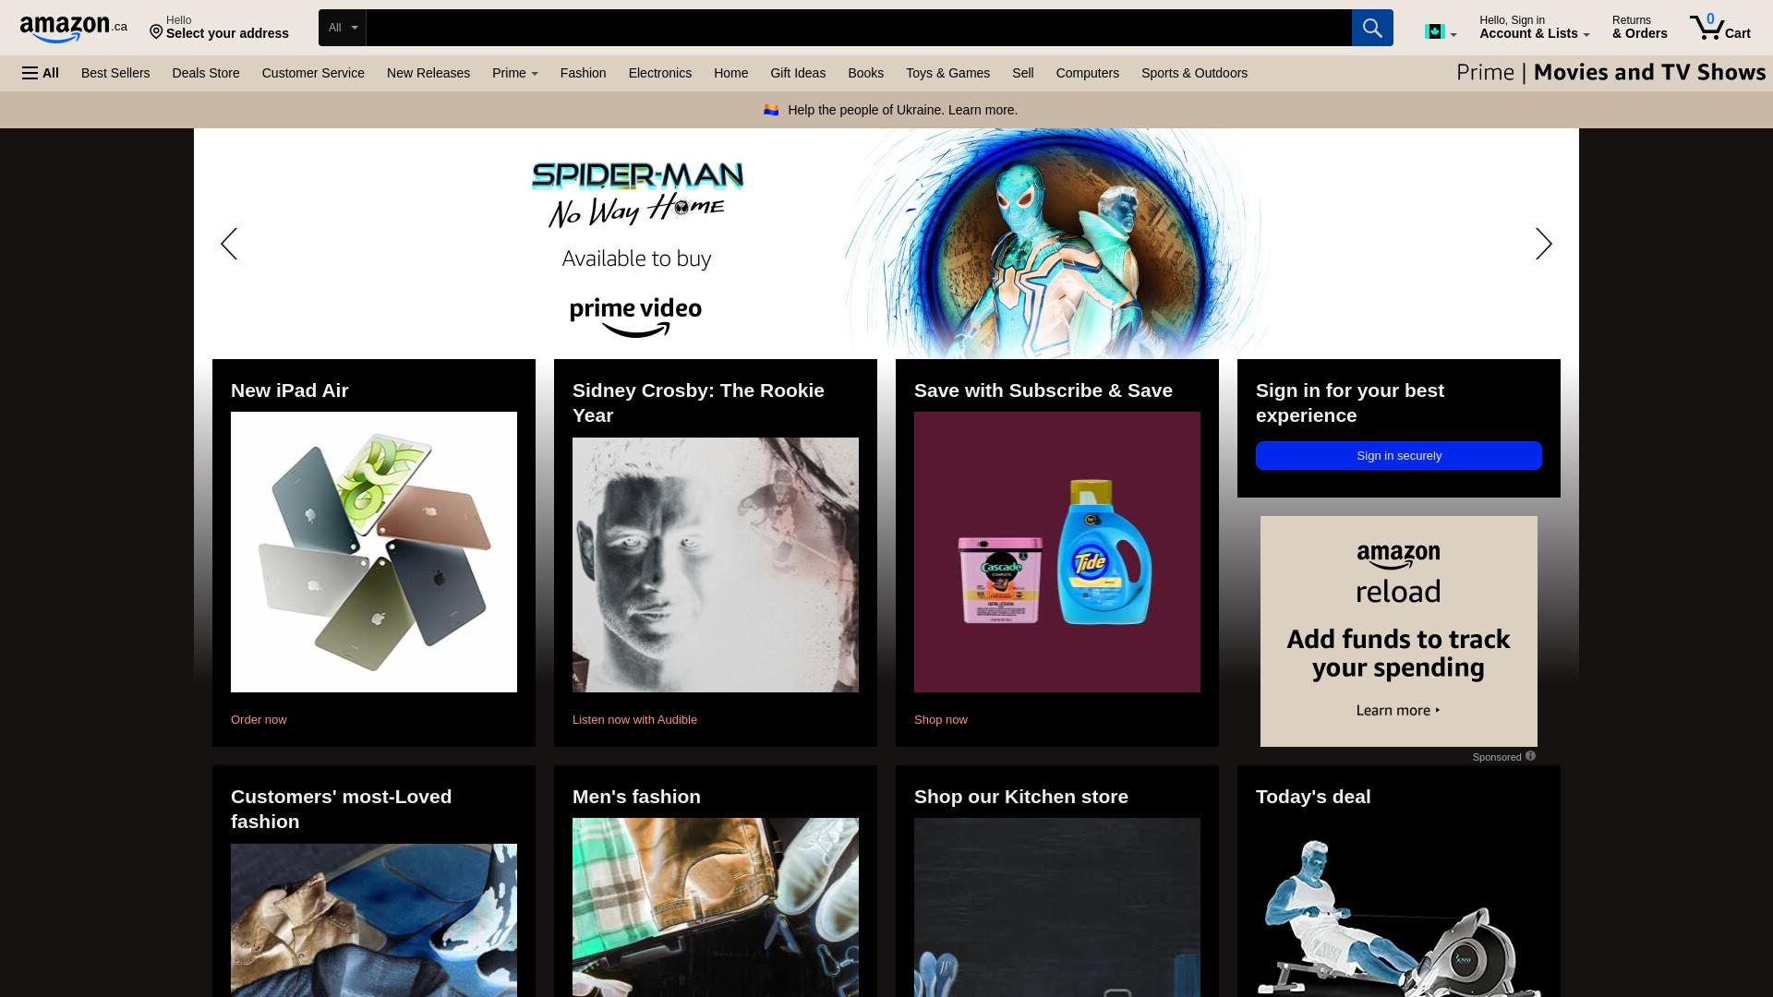Open Gift Ideas nav link
The image size is (1773, 997).
click(x=798, y=73)
